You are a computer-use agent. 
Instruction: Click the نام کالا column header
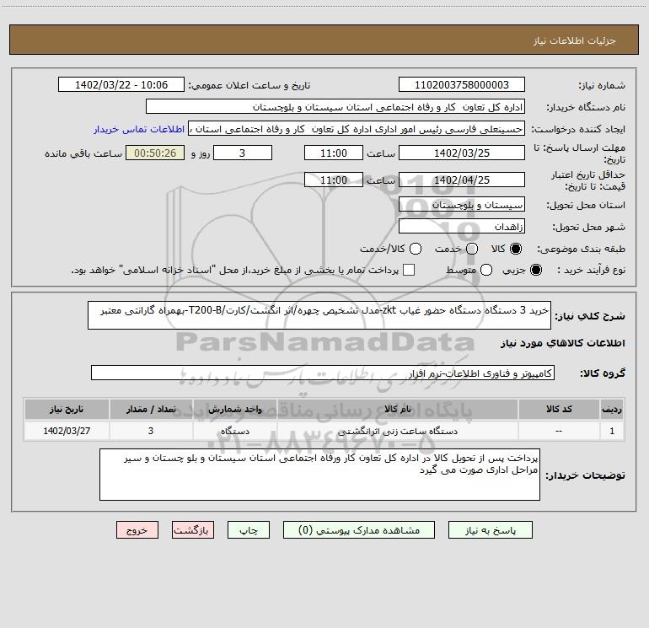click(x=398, y=409)
